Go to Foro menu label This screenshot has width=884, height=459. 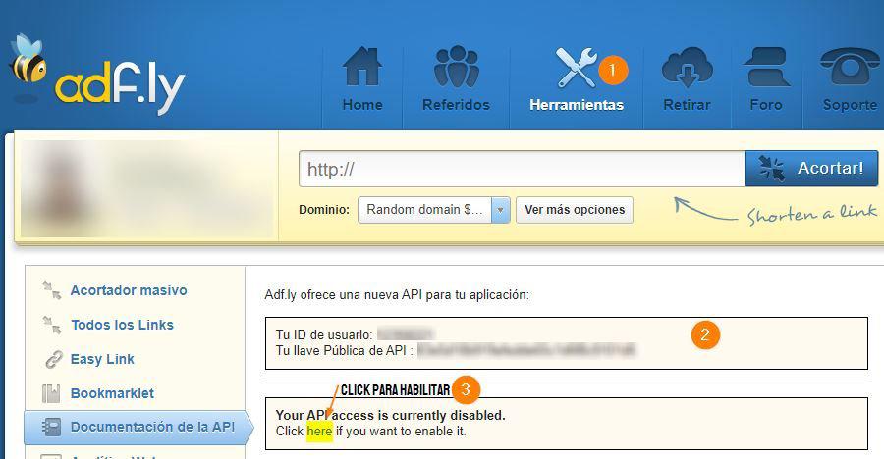point(765,105)
